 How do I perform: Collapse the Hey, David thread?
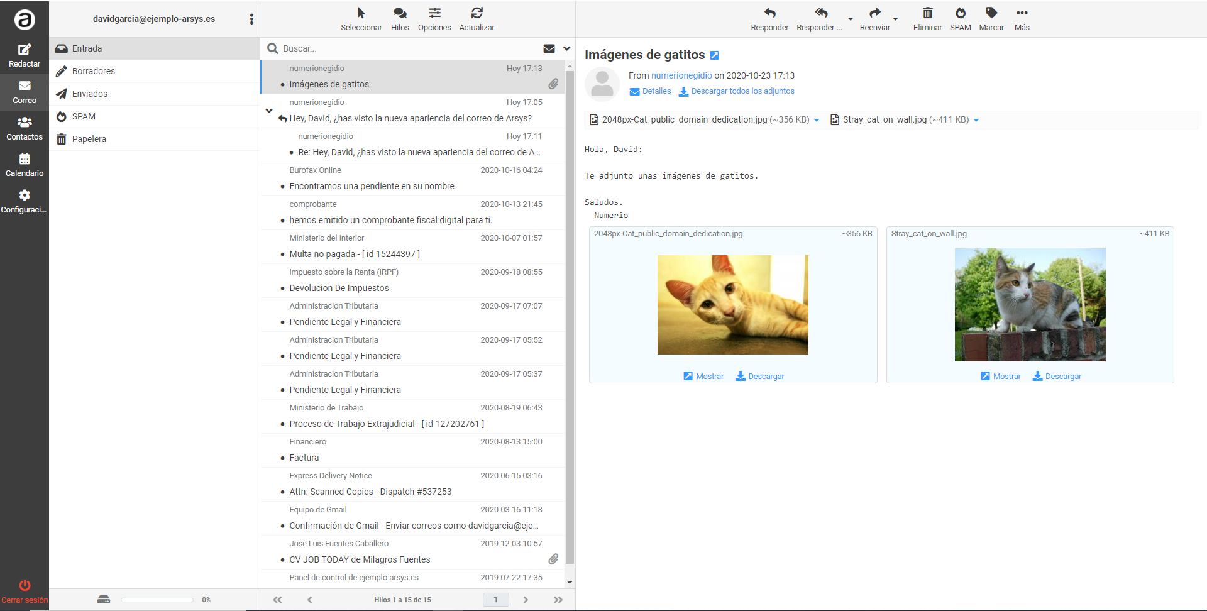[269, 111]
